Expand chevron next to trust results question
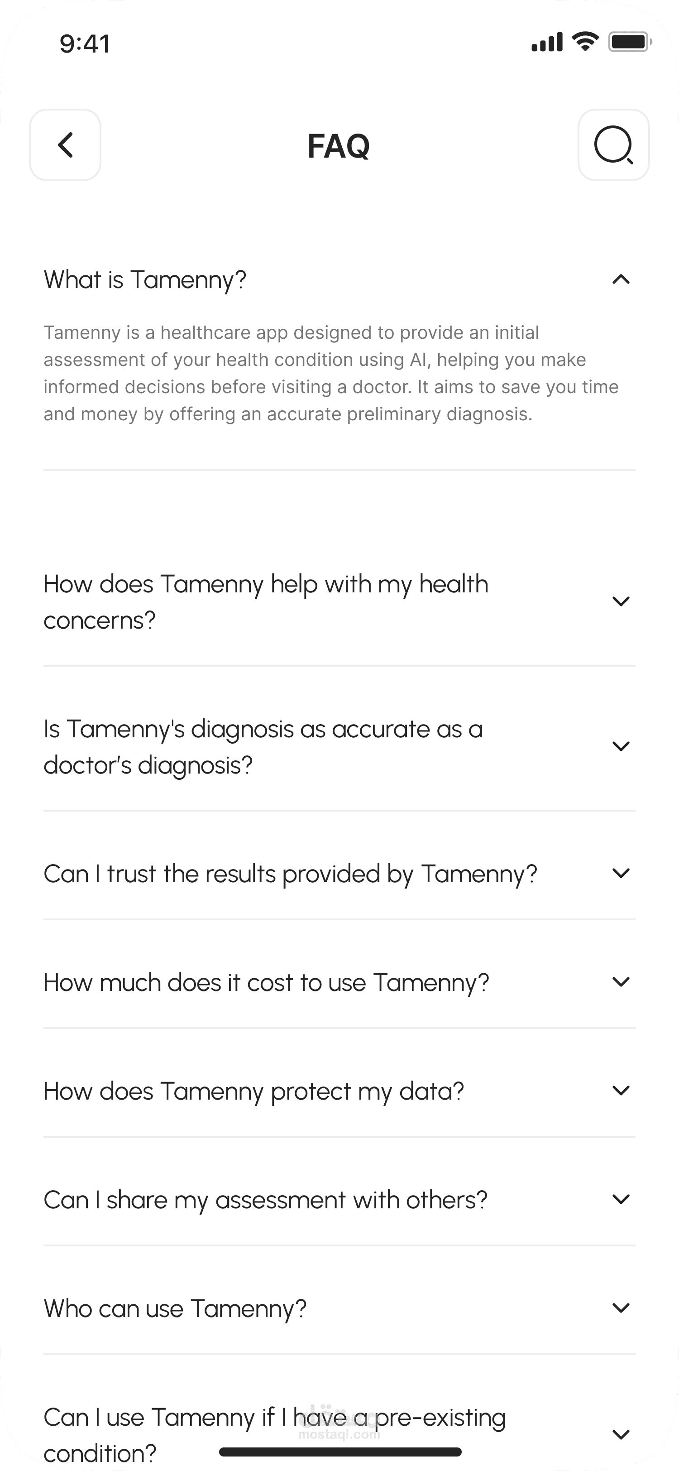The width and height of the screenshot is (679, 1471). (620, 873)
